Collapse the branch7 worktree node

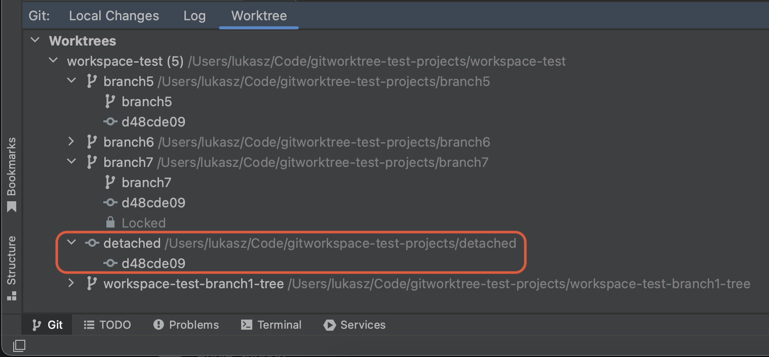[x=71, y=162]
